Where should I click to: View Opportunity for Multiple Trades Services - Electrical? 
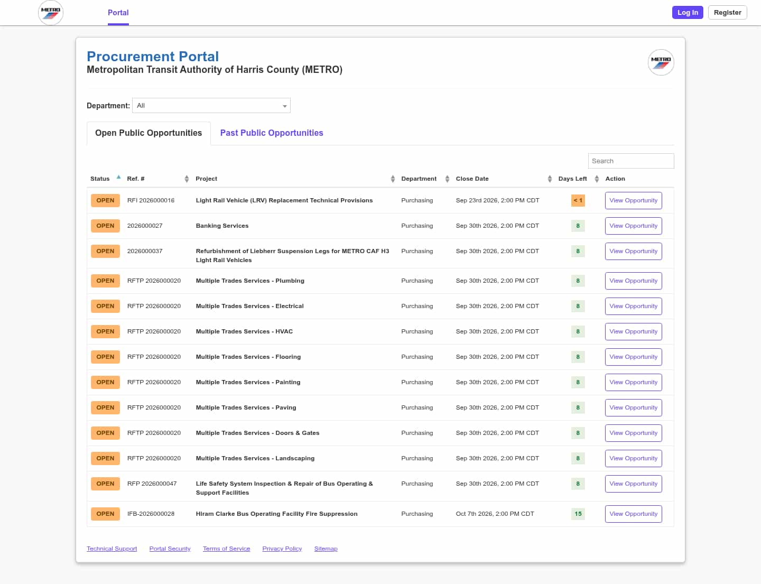click(634, 307)
